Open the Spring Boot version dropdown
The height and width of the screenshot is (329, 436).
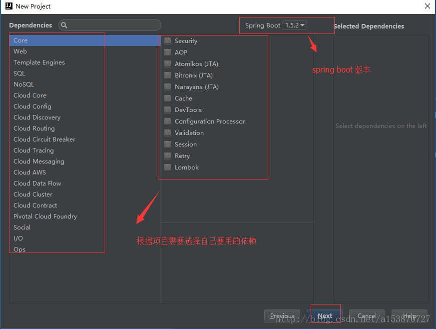(x=295, y=25)
